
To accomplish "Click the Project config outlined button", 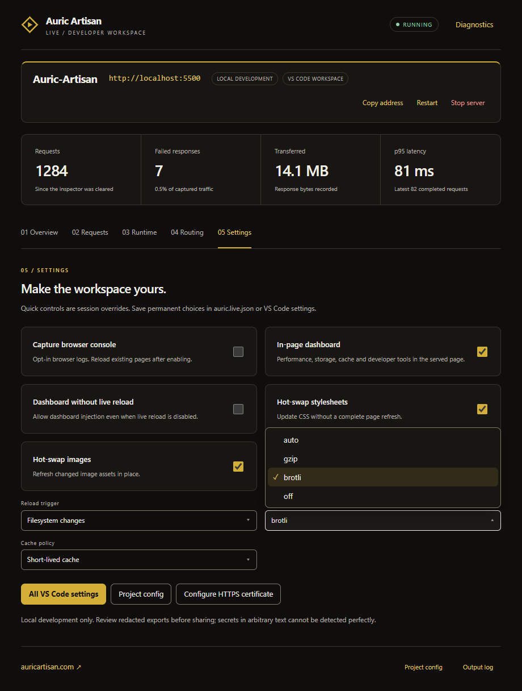I will (141, 594).
